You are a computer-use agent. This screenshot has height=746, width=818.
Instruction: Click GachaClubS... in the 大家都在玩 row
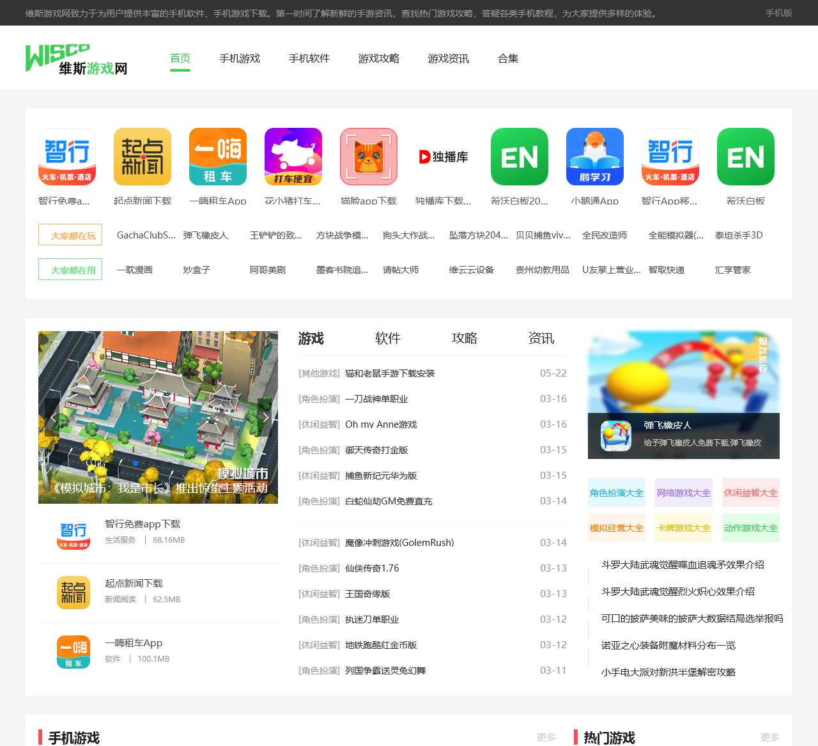click(146, 235)
